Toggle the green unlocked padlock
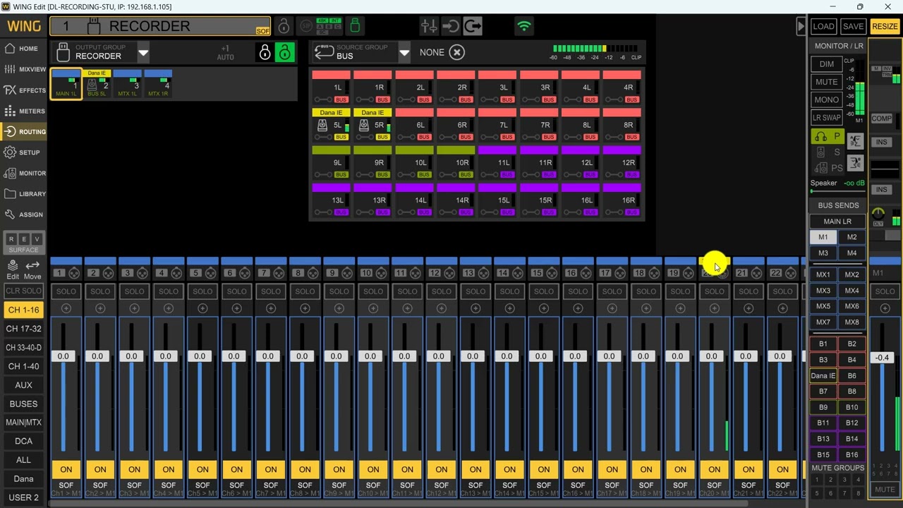The height and width of the screenshot is (508, 903). point(284,52)
